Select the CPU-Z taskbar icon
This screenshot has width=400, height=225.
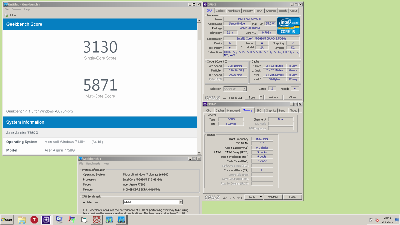click(46, 220)
